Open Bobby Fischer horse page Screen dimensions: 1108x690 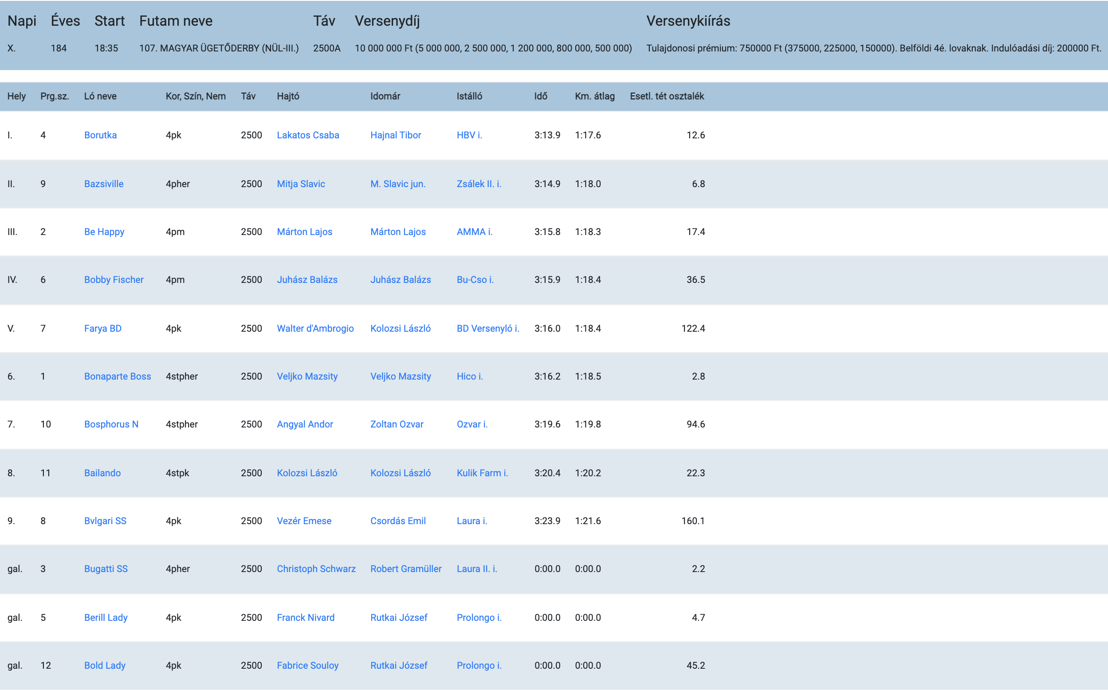(114, 280)
